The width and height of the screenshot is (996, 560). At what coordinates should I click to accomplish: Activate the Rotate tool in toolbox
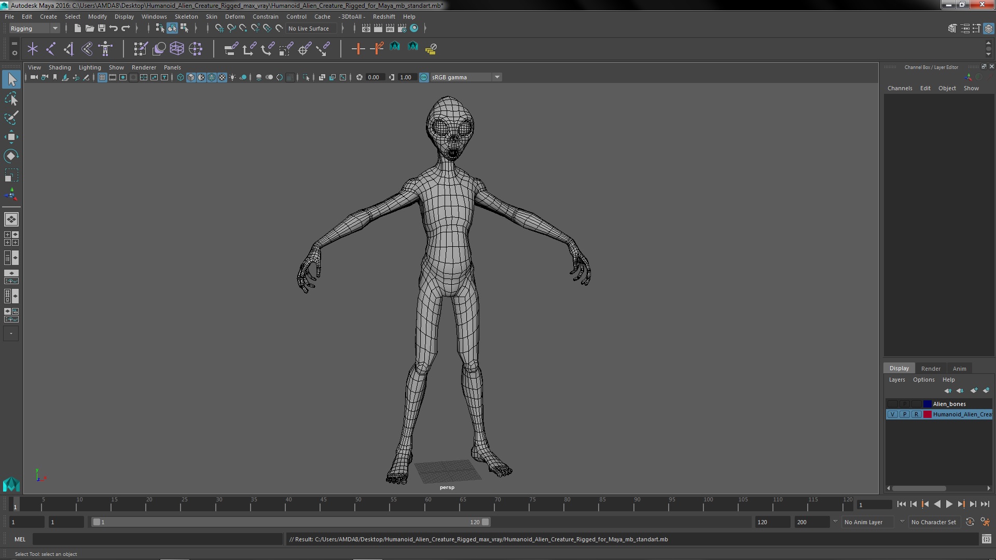pyautogui.click(x=11, y=156)
